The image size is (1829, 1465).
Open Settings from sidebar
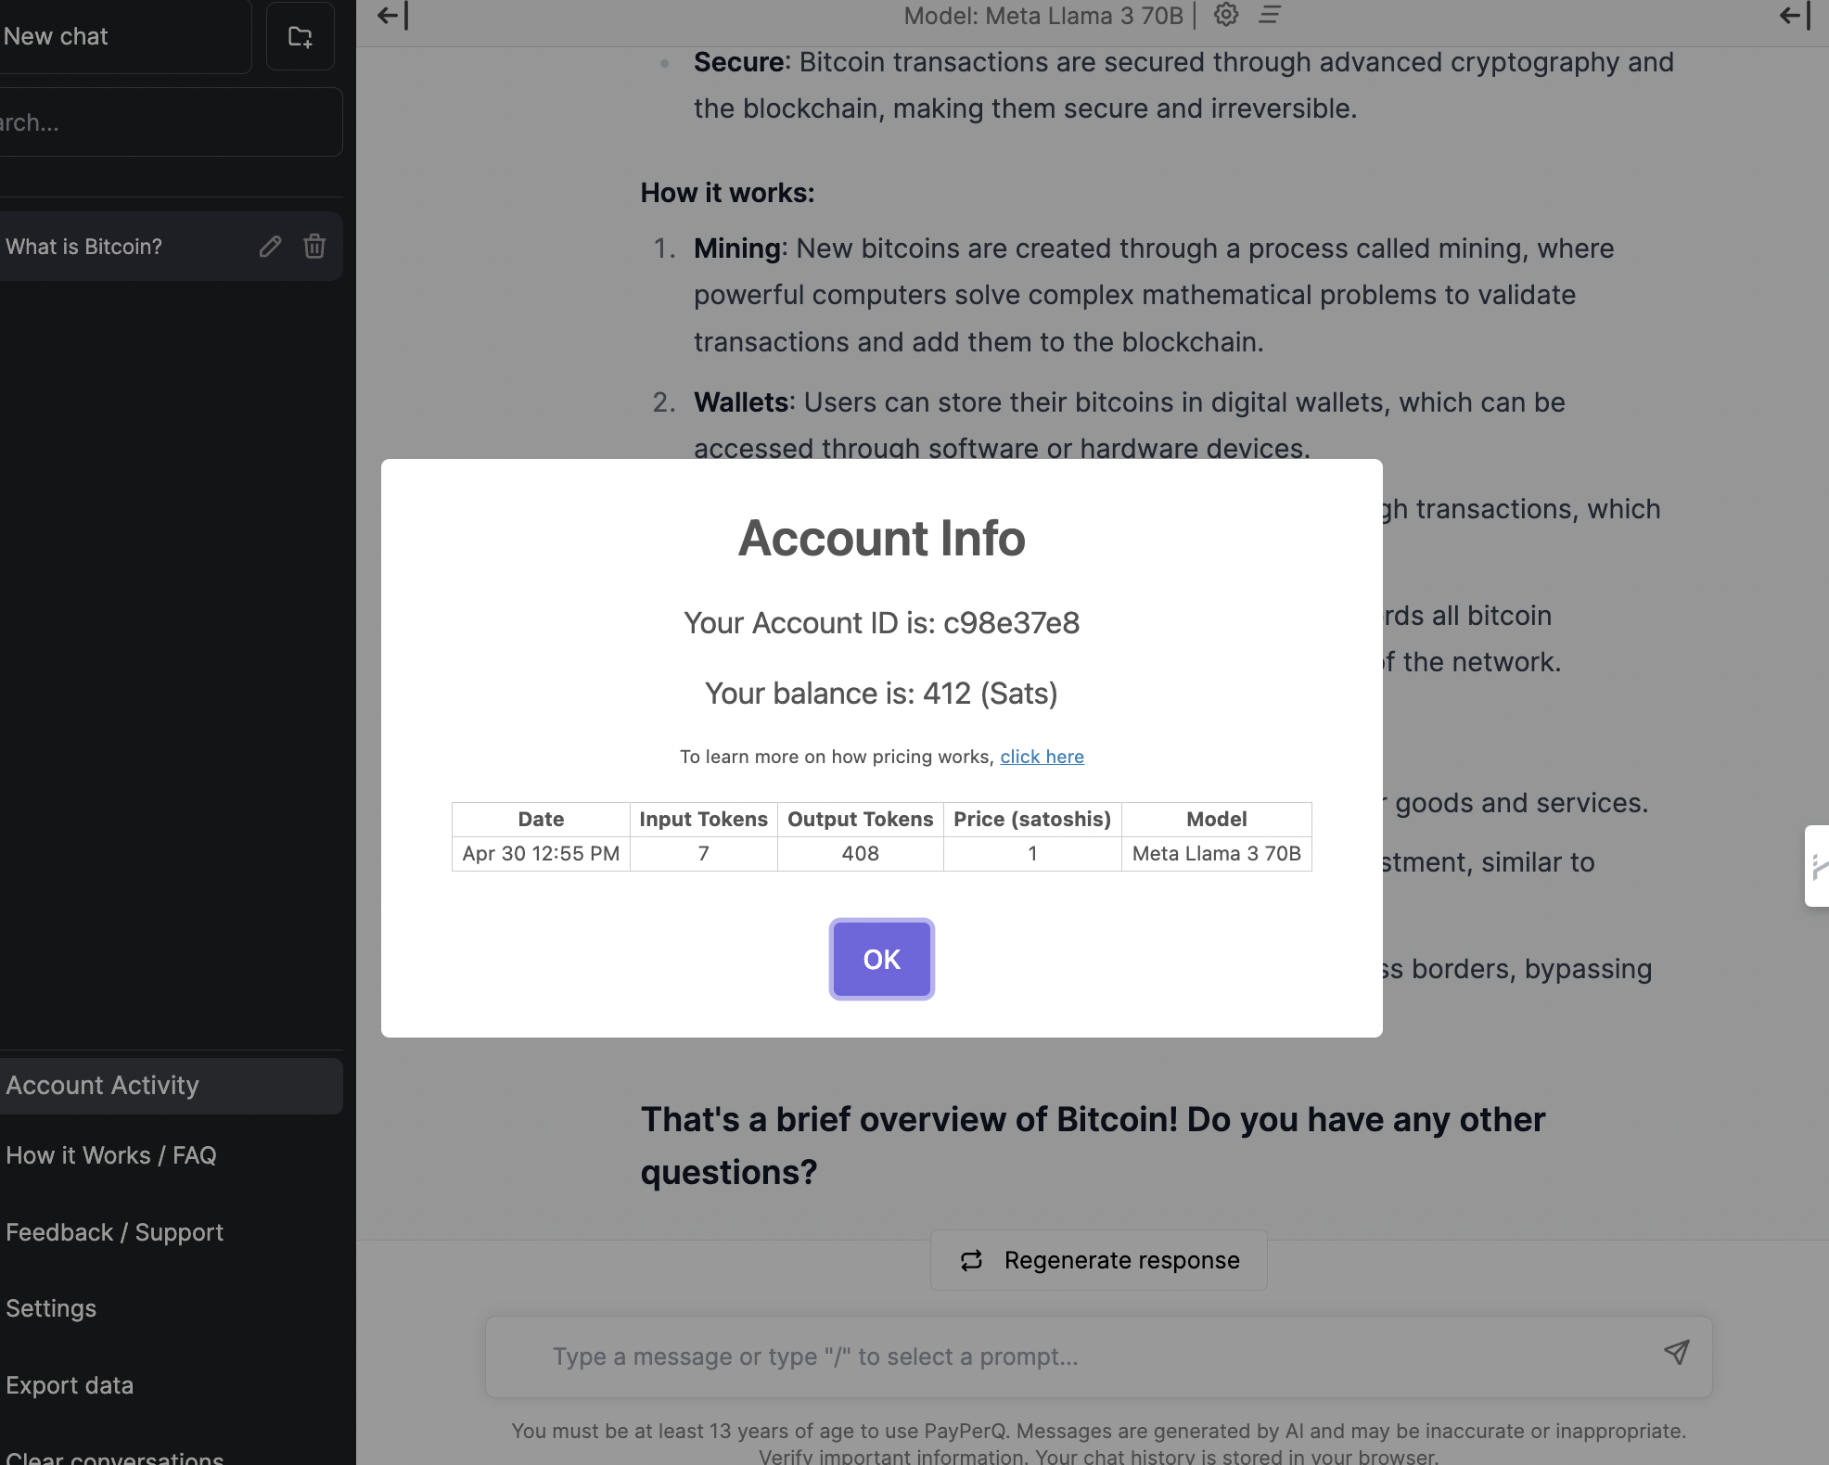[51, 1309]
